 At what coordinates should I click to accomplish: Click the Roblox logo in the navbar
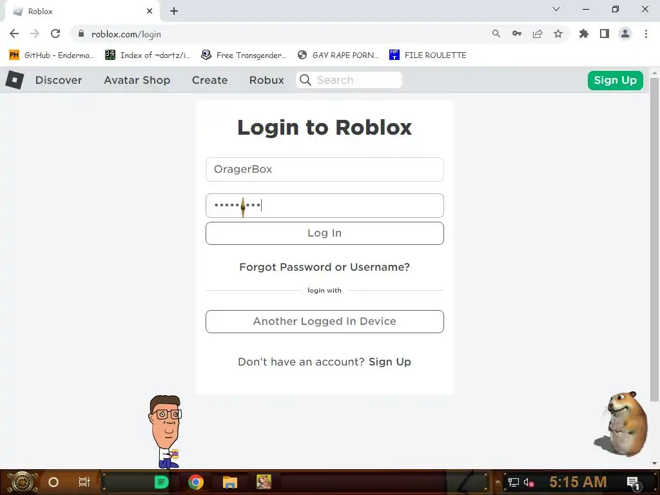click(15, 80)
